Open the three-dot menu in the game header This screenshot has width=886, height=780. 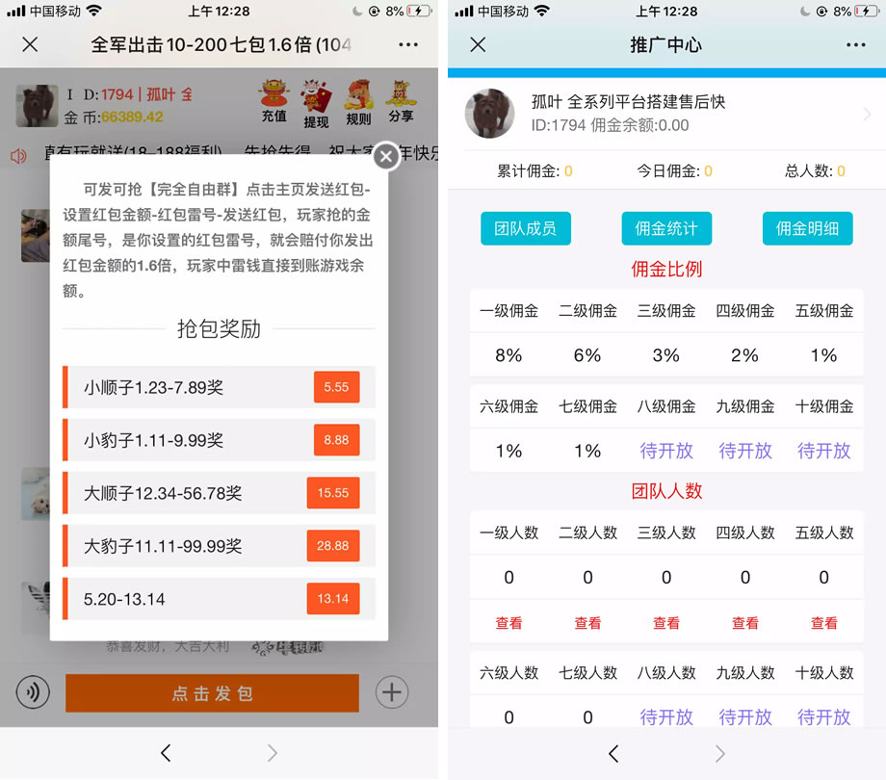(x=407, y=44)
